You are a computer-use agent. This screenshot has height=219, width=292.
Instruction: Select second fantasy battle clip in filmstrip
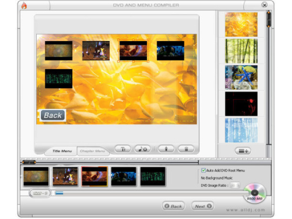(65, 176)
